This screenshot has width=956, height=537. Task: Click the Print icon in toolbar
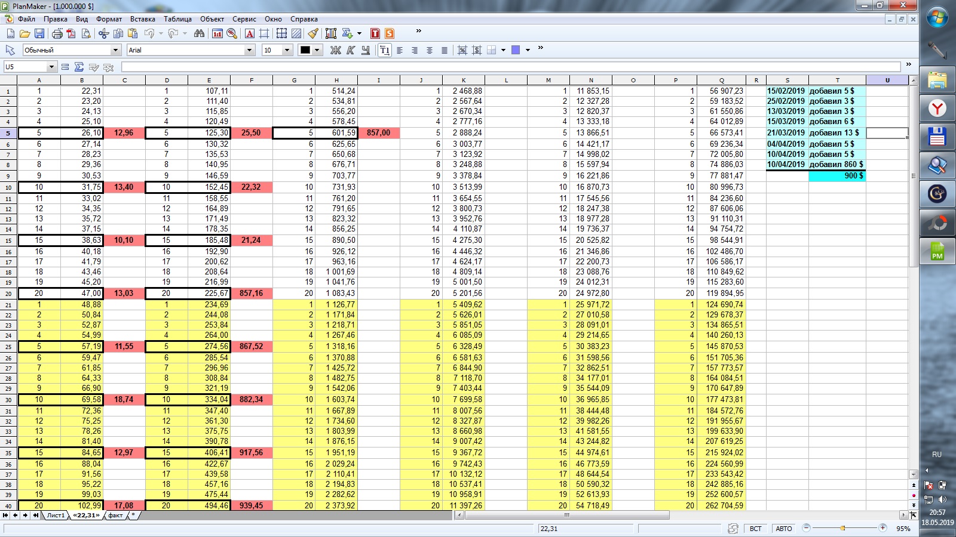click(57, 33)
